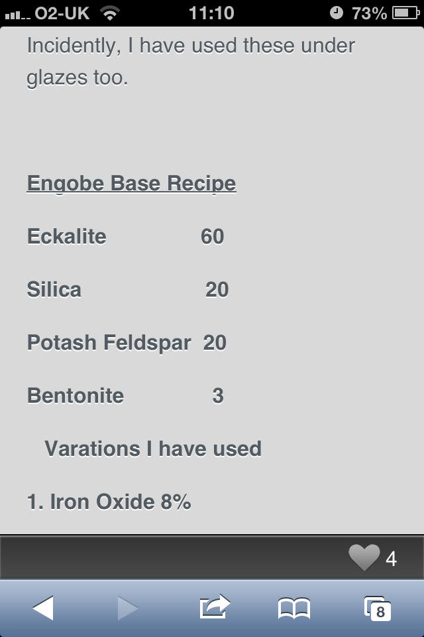Viewport: 424px width, 637px height.
Task: Tap the Engobe Base Recipe heading
Action: click(131, 183)
